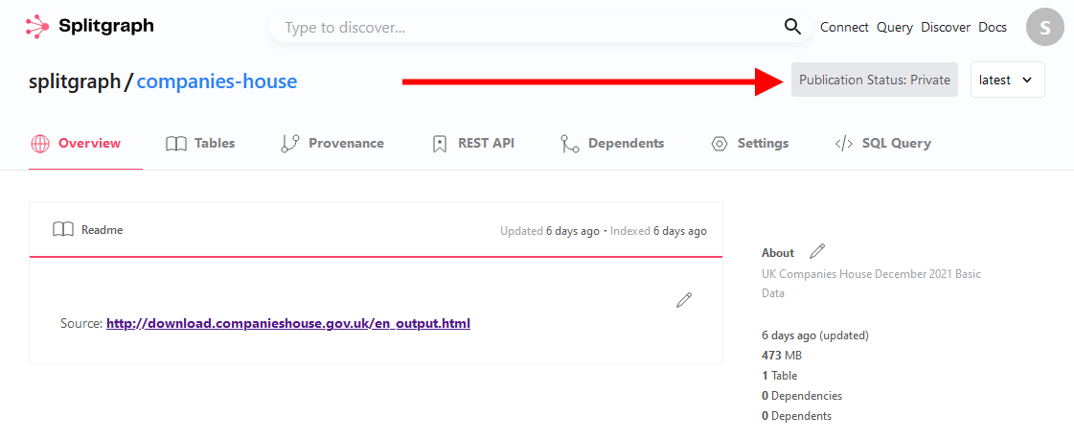
Task: Click the book icon beside Readme
Action: pyautogui.click(x=63, y=230)
